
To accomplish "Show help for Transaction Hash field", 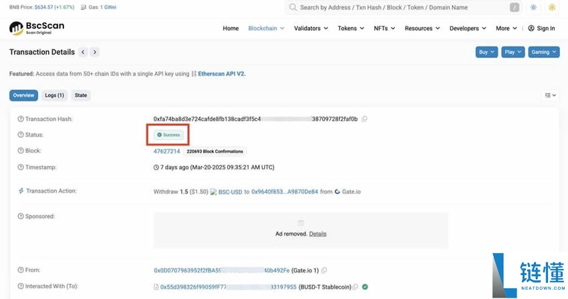I will click(21, 119).
